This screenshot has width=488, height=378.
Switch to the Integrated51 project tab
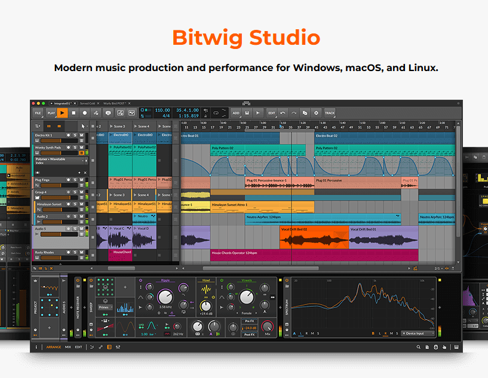pyautogui.click(x=63, y=103)
